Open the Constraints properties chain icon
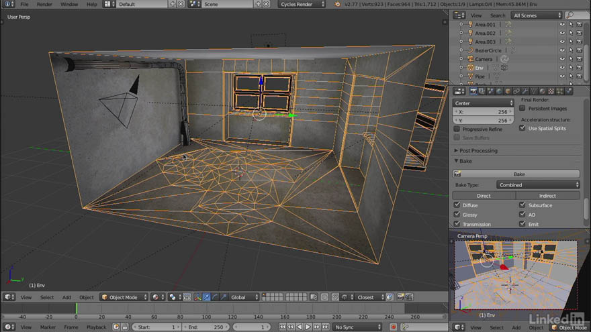 pyautogui.click(x=516, y=91)
